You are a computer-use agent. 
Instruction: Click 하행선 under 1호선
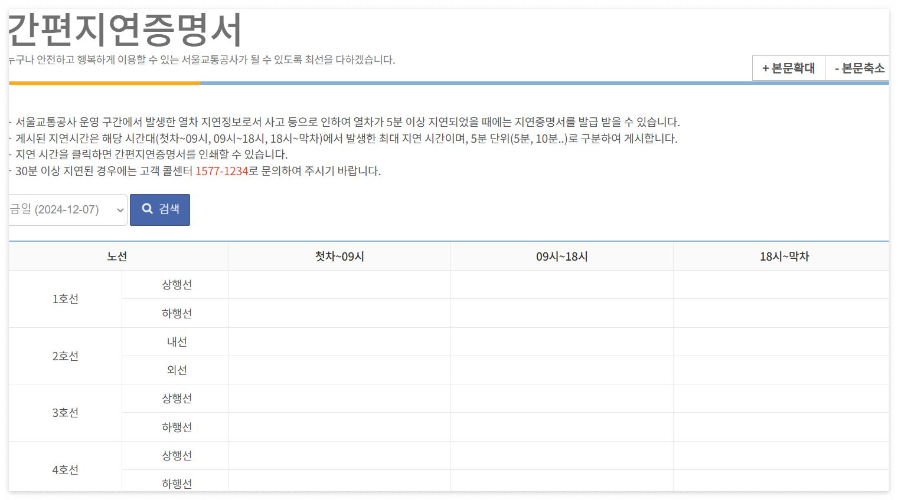tap(177, 314)
